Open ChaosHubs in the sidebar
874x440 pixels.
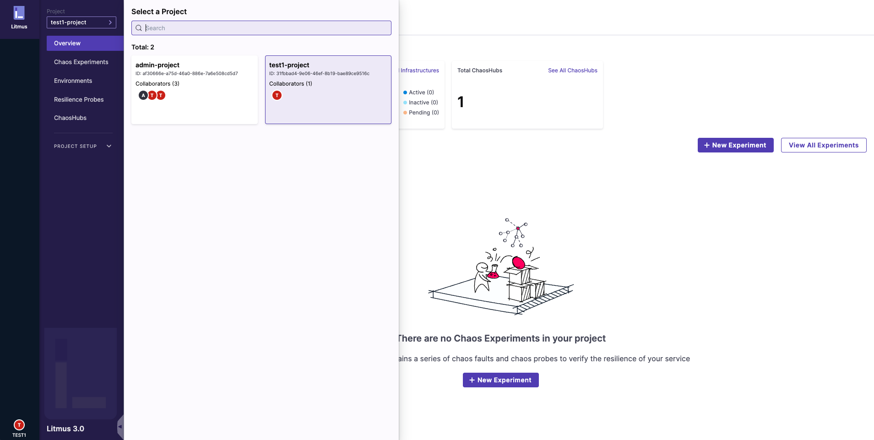click(x=70, y=118)
